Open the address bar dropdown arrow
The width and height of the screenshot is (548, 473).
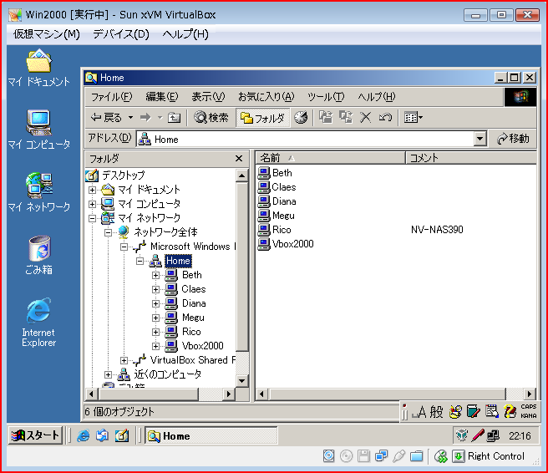tap(480, 139)
